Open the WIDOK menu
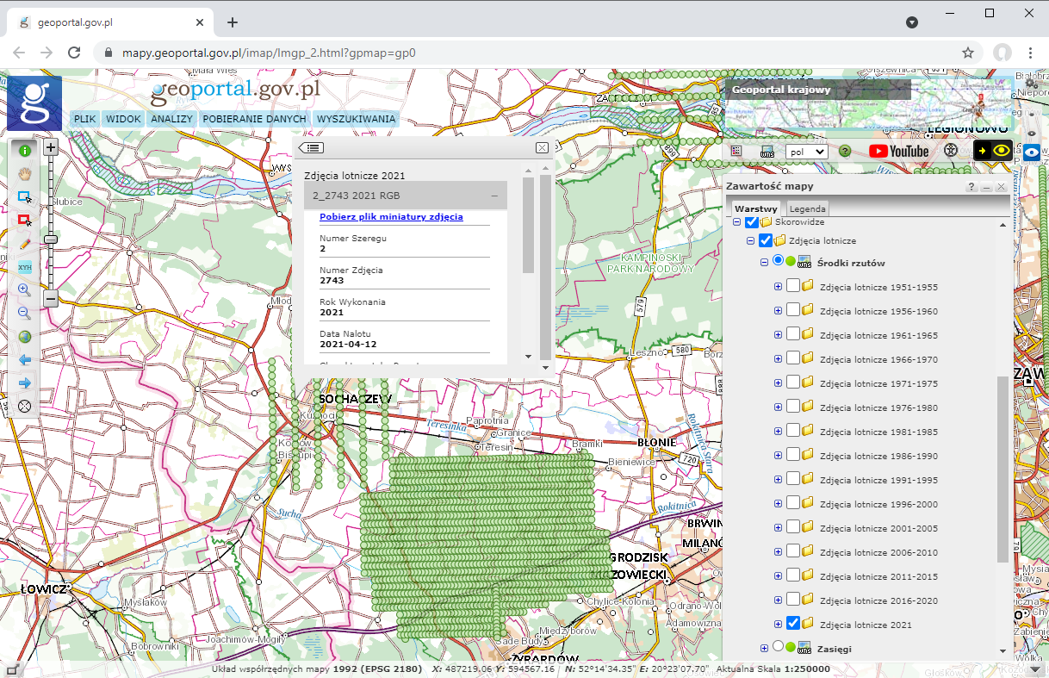Screen dimensions: 1049x678 (x=123, y=119)
